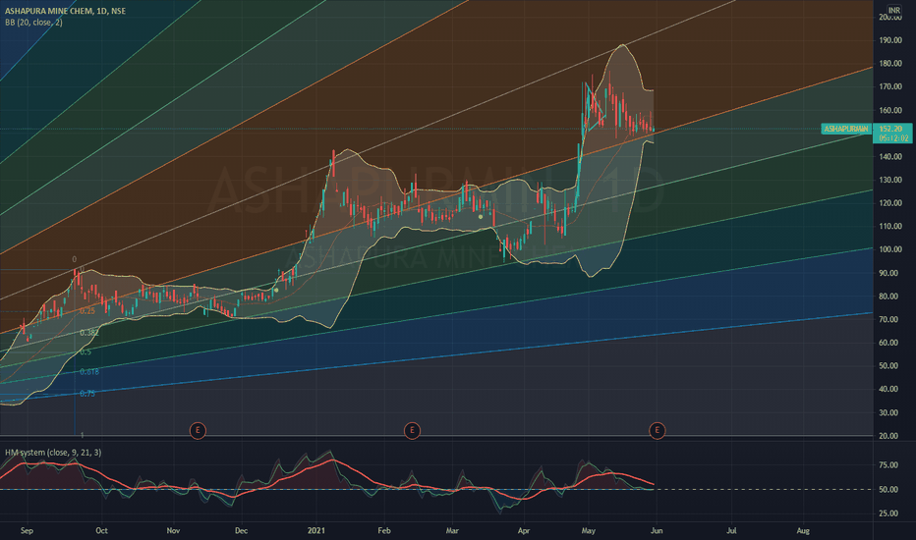Click the 80.00 price axis label

[890, 297]
